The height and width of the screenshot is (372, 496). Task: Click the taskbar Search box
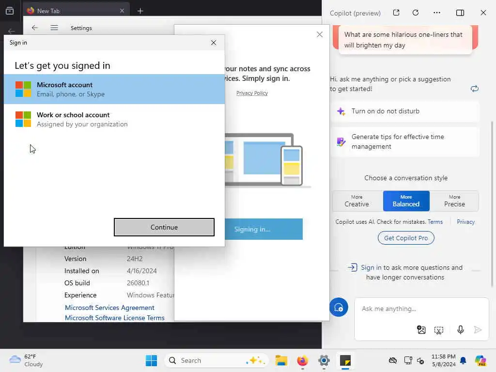pyautogui.click(x=216, y=360)
